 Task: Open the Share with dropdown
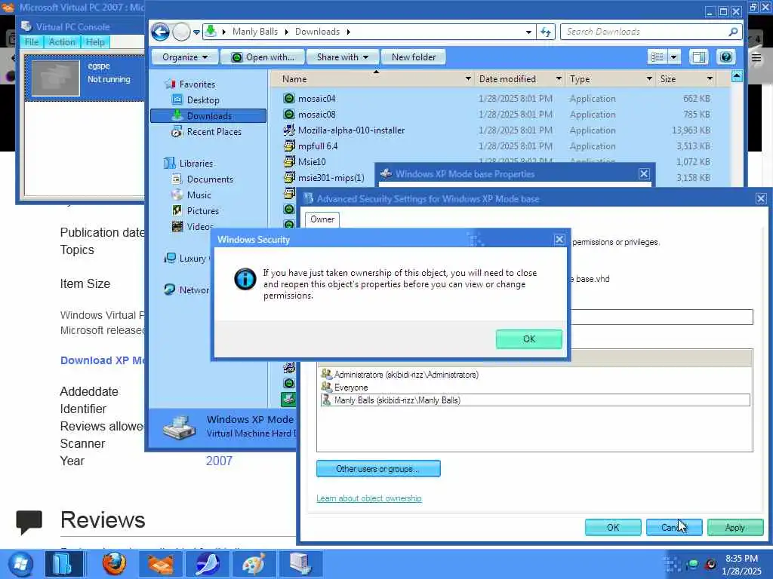pos(342,57)
